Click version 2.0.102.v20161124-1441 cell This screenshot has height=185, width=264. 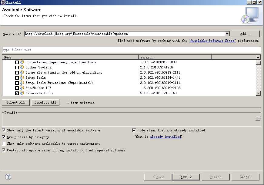pyautogui.click(x=160, y=78)
